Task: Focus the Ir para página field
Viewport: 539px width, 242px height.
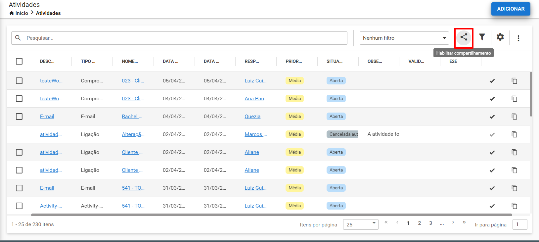Action: tap(520, 224)
